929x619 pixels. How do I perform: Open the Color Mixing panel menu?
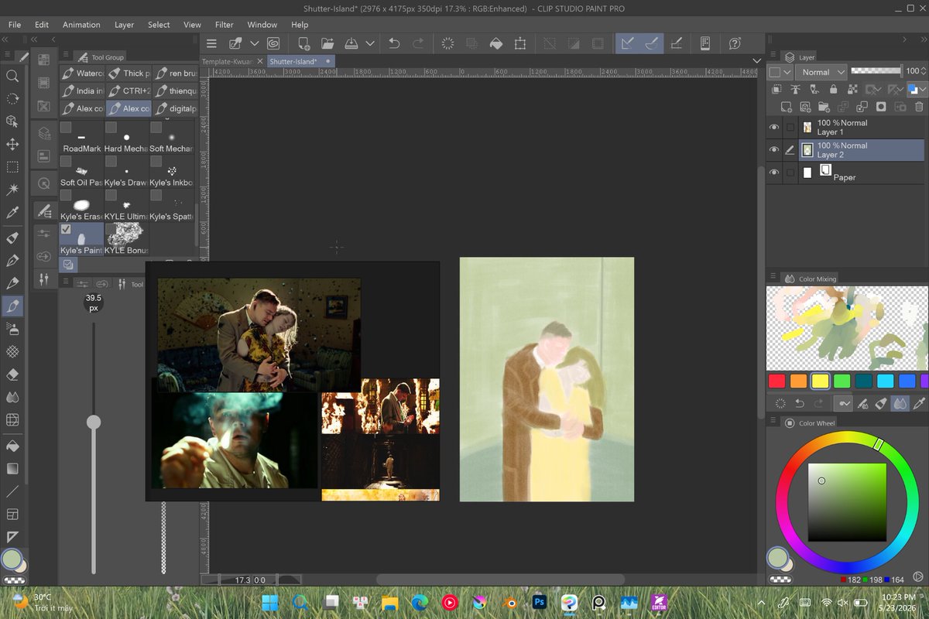pyautogui.click(x=773, y=278)
